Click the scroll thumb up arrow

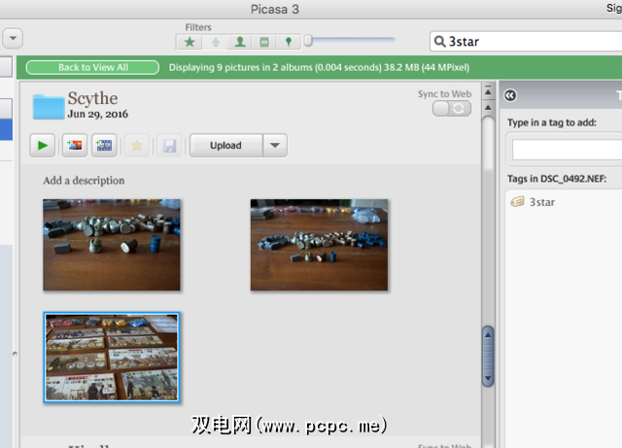488,335
